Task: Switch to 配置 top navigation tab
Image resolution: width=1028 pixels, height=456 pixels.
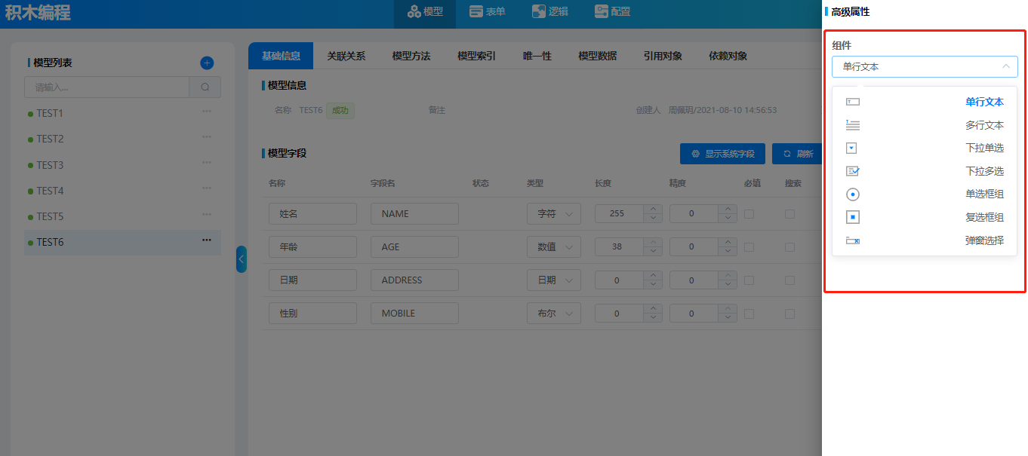Action: pos(612,12)
